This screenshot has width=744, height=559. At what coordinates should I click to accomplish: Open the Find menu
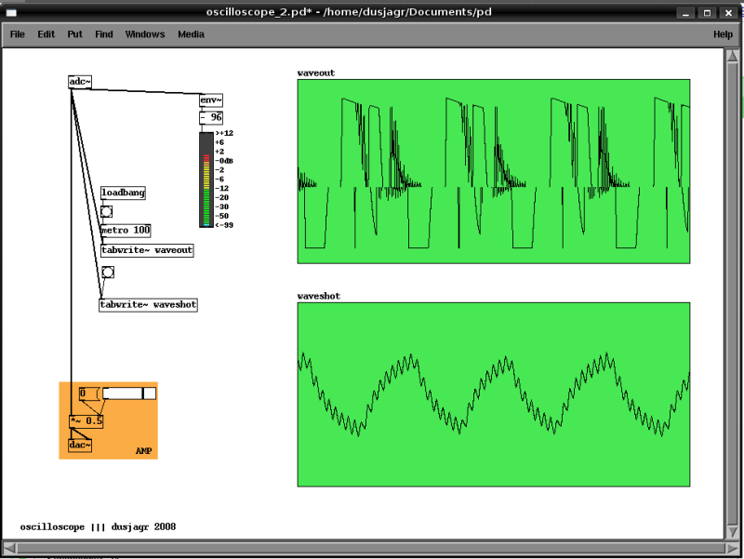[x=104, y=34]
